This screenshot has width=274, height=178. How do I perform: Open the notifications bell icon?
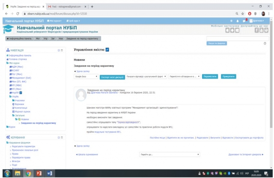tap(238, 21)
